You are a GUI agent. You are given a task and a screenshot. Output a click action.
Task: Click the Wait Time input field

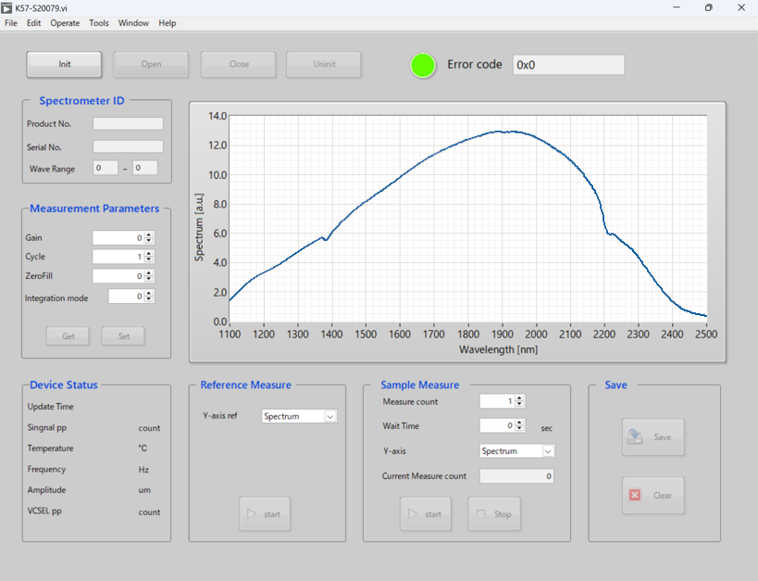(496, 426)
